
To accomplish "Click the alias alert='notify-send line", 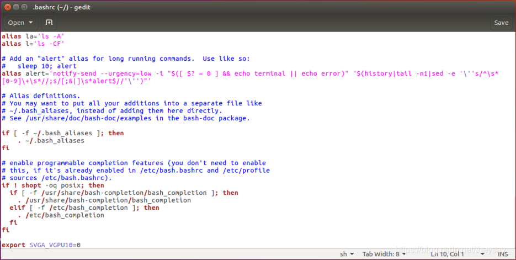I will click(250, 73).
